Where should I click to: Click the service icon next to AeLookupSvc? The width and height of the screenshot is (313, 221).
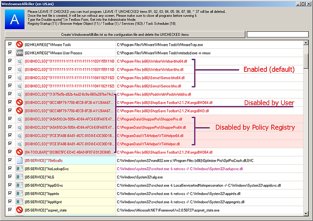(20, 169)
